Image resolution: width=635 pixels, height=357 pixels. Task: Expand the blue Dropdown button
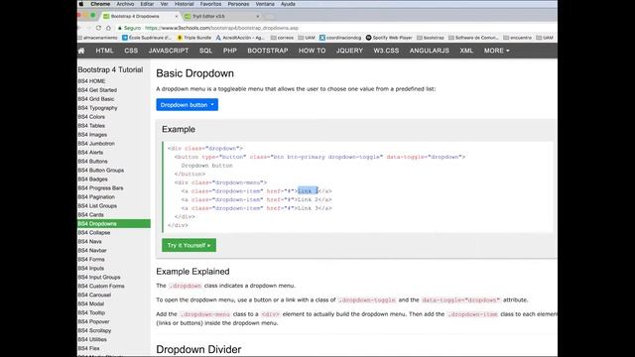pyautogui.click(x=188, y=105)
